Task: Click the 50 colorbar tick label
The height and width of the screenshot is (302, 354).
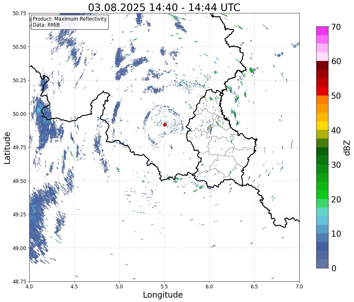Action: click(x=336, y=96)
